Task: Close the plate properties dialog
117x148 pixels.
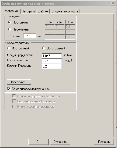Action: pyautogui.click(x=113, y=4)
